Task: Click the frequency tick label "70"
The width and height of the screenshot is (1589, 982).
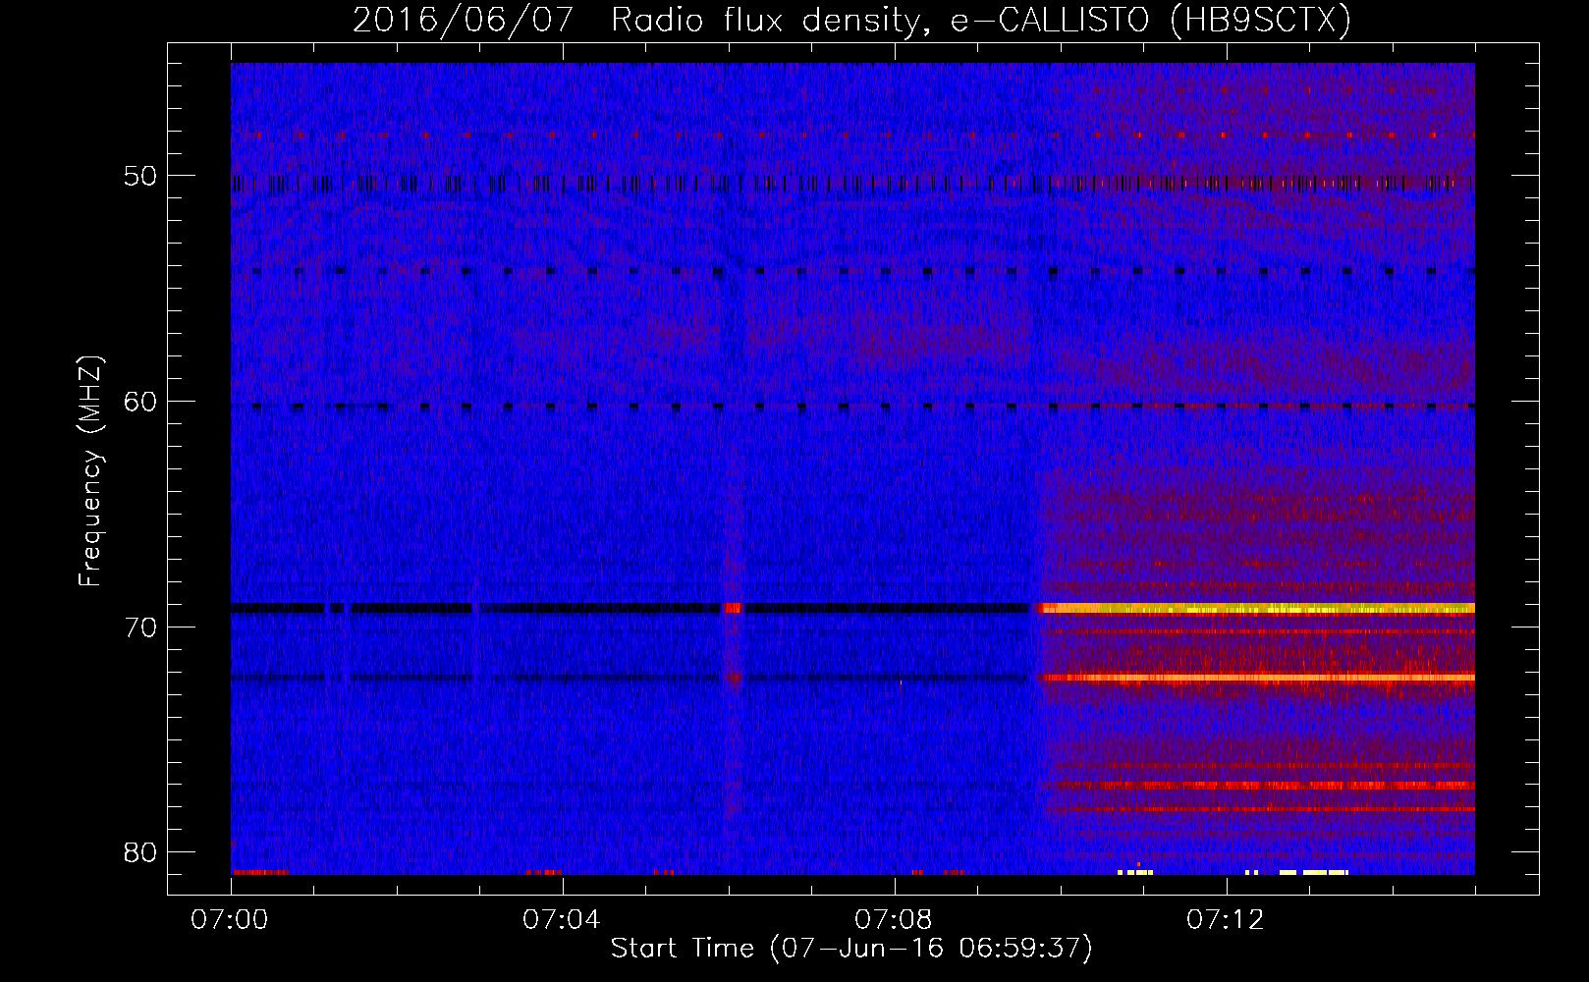Action: [x=141, y=627]
